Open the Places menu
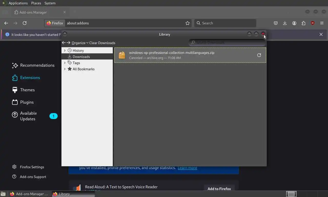 pyautogui.click(x=36, y=3)
